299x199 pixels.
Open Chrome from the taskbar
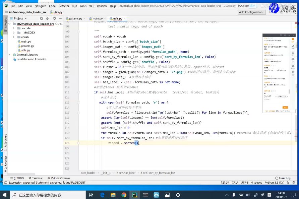click(124, 195)
